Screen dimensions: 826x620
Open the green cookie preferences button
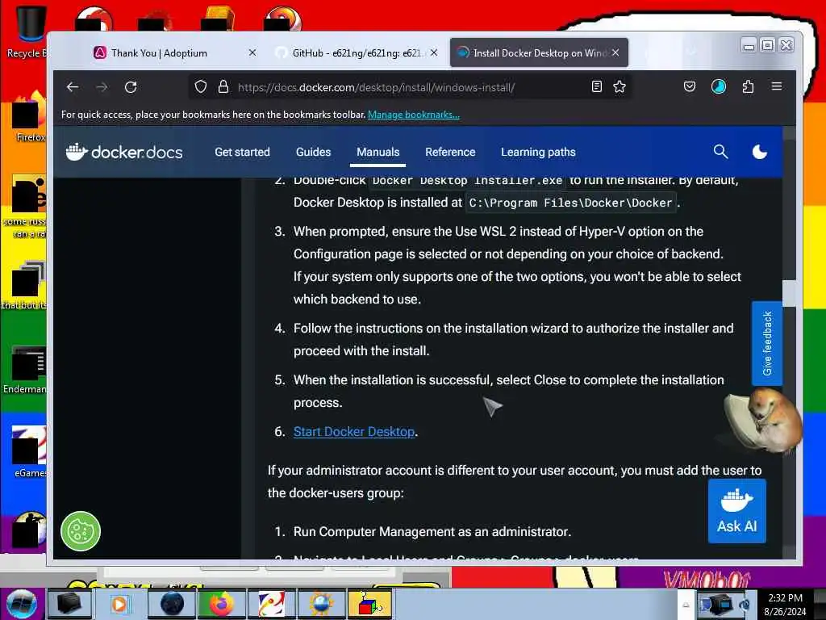[x=80, y=531]
